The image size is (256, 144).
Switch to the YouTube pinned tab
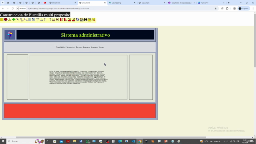pyautogui.click(x=45, y=3)
